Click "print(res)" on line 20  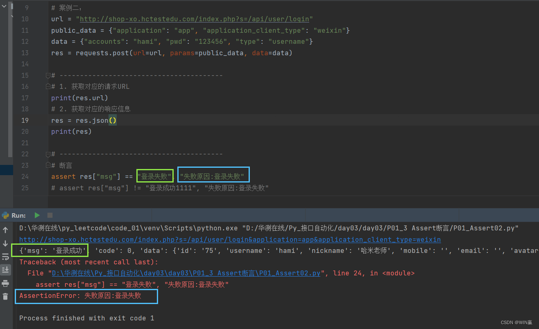pyautogui.click(x=71, y=131)
